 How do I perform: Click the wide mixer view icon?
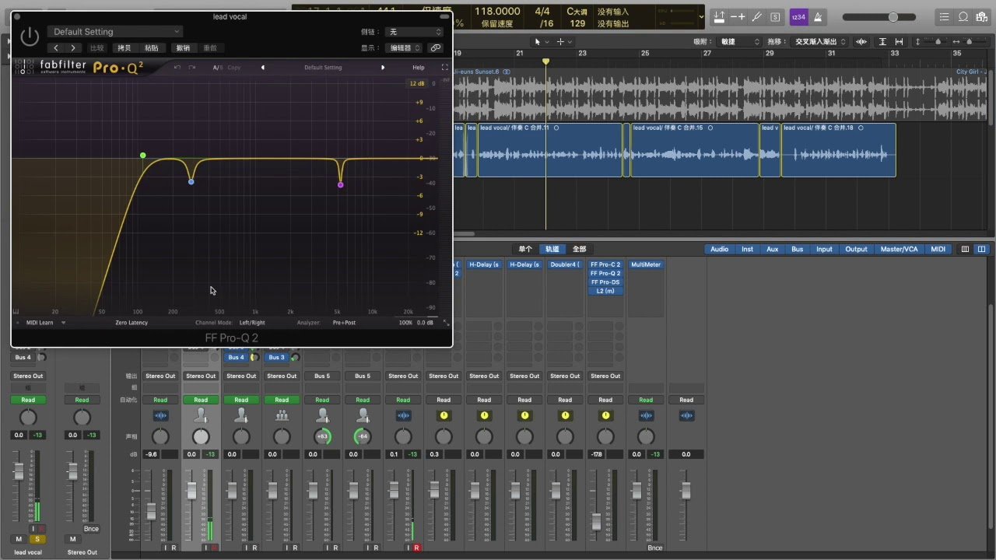coord(981,249)
